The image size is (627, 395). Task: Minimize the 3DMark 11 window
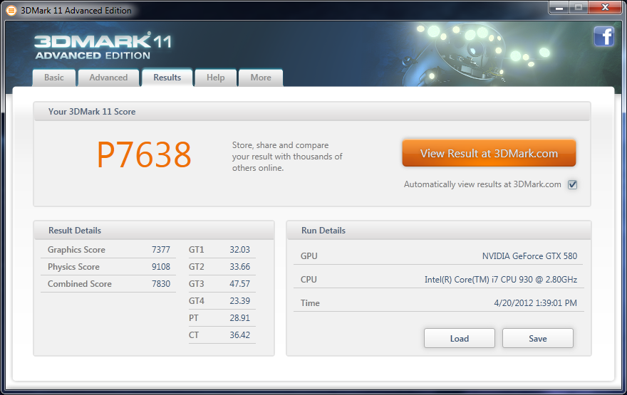(x=559, y=8)
